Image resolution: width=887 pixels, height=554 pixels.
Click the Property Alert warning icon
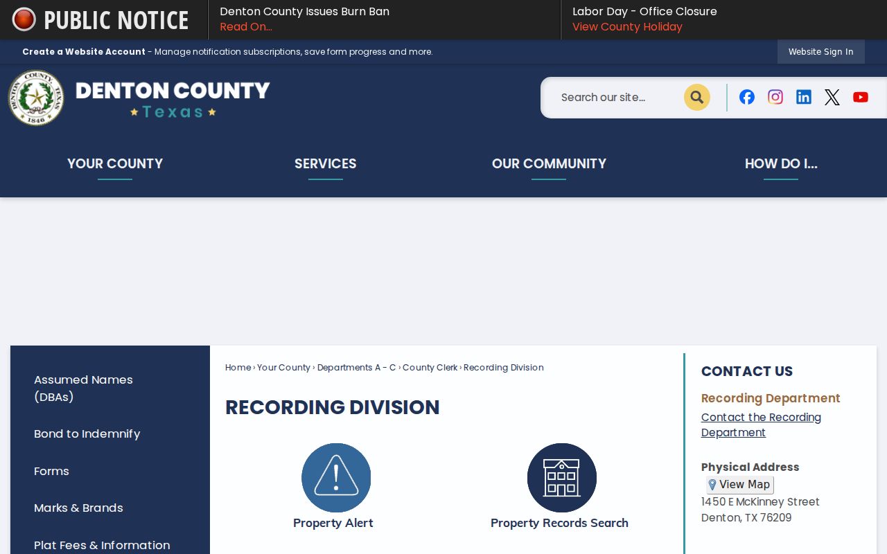[x=336, y=478]
